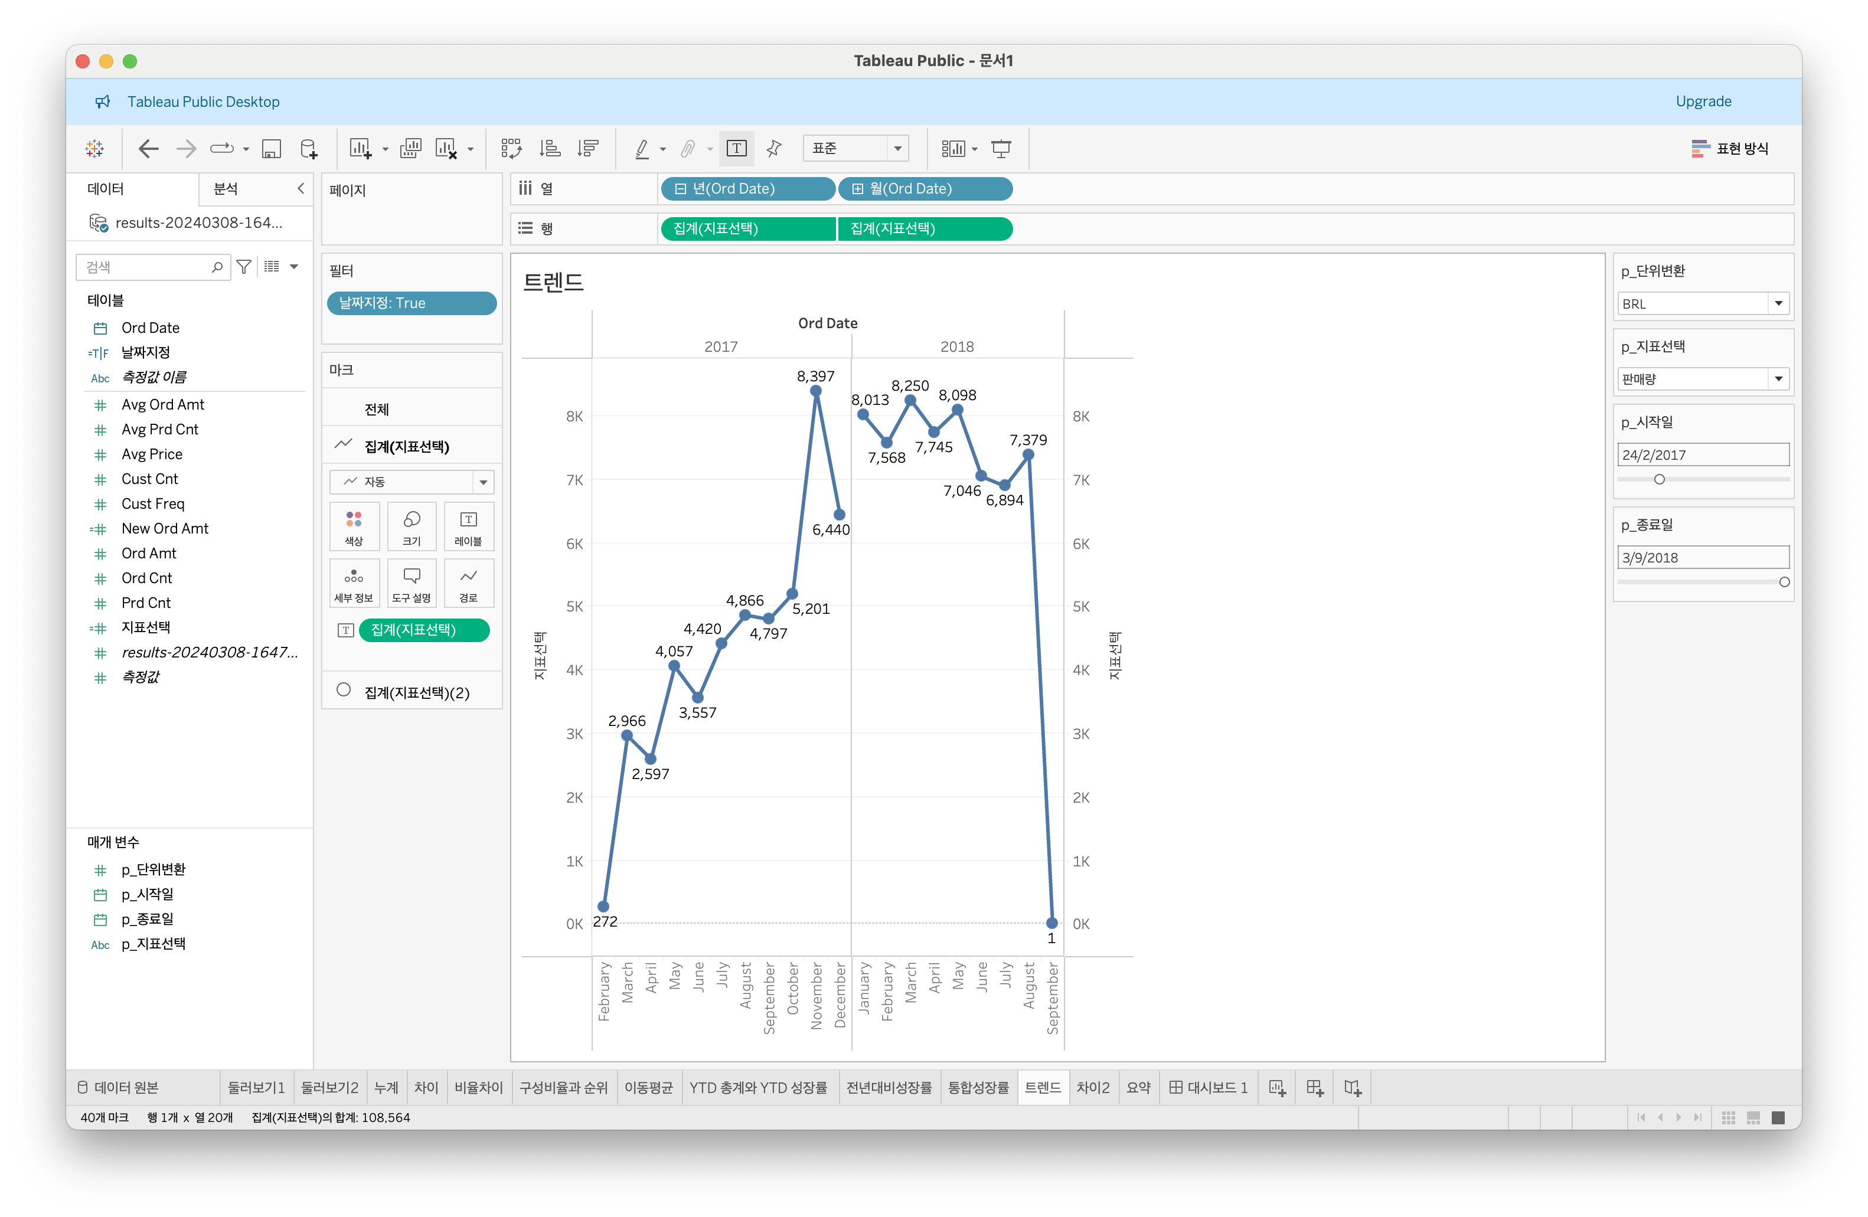This screenshot has height=1217, width=1868.
Task: Open the mark type 자동 dropdown
Action: (483, 482)
